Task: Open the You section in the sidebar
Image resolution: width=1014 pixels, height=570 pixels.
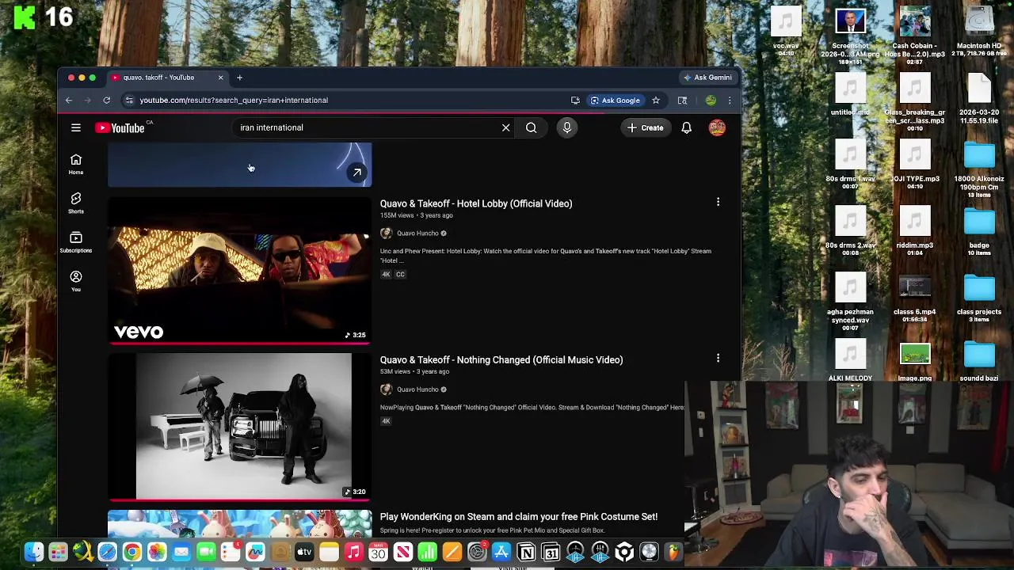Action: [76, 281]
